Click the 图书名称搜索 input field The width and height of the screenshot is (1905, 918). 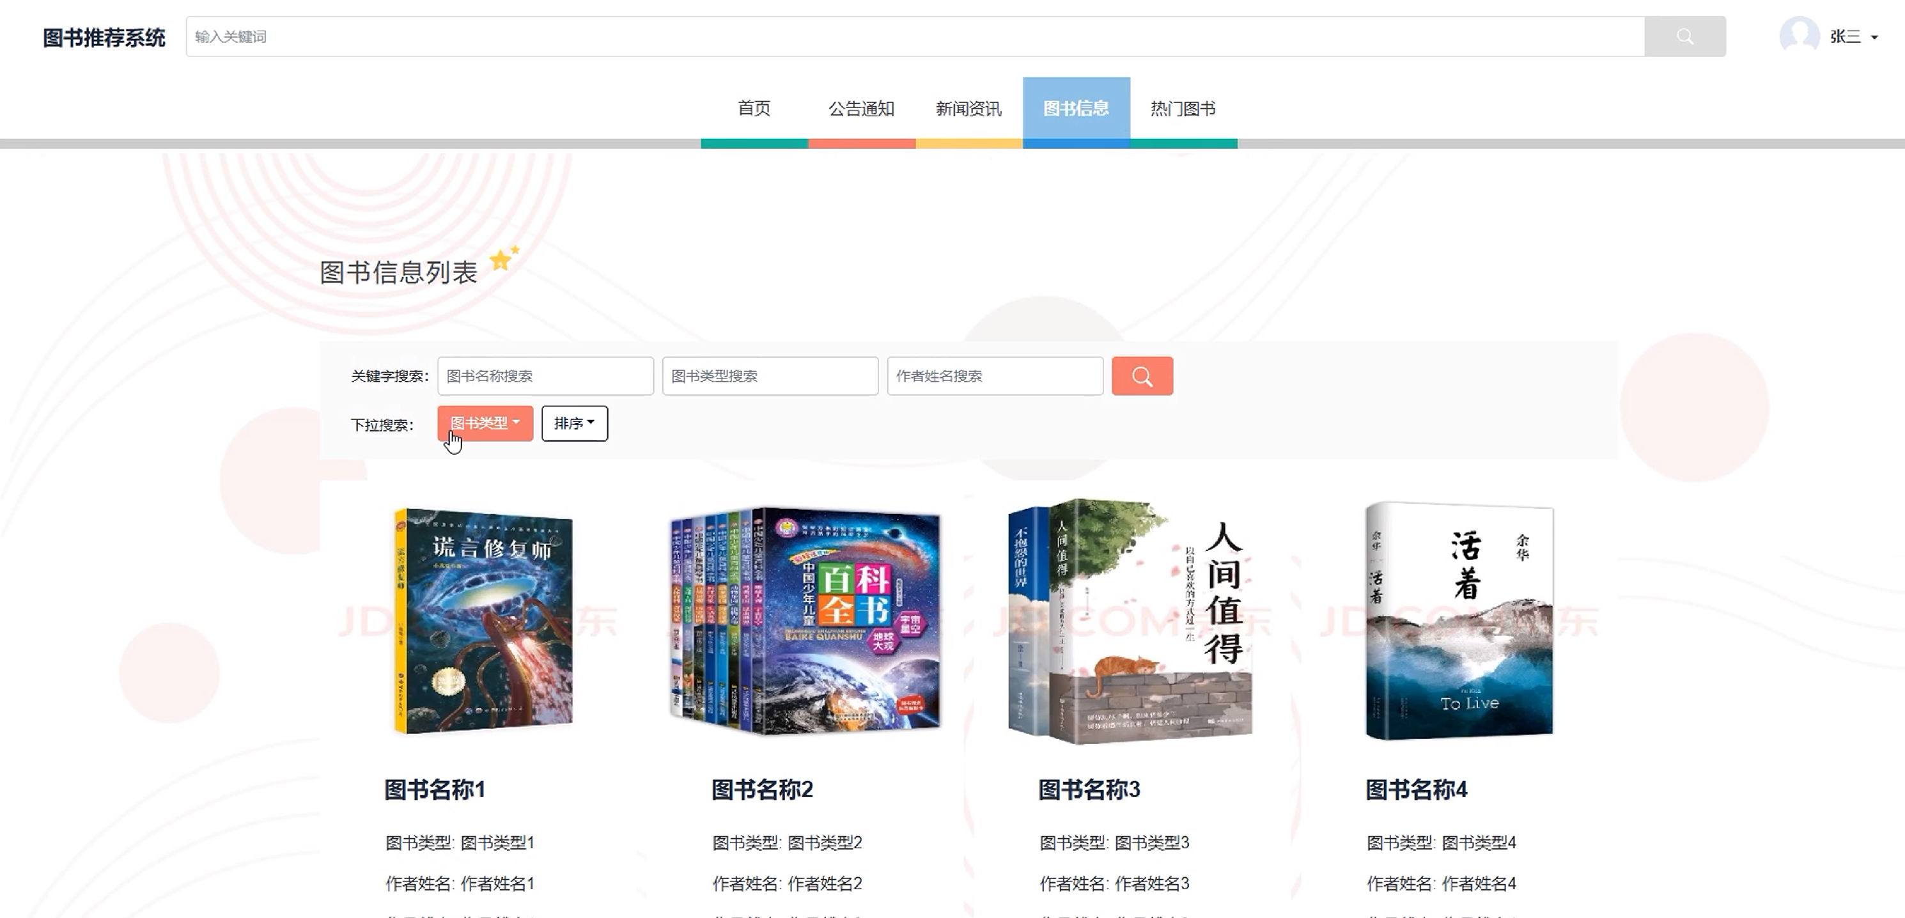[545, 377]
